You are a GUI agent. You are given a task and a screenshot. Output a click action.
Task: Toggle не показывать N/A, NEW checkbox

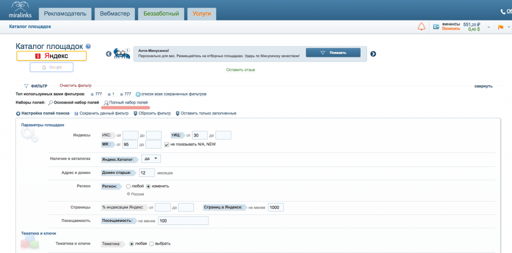[167, 144]
